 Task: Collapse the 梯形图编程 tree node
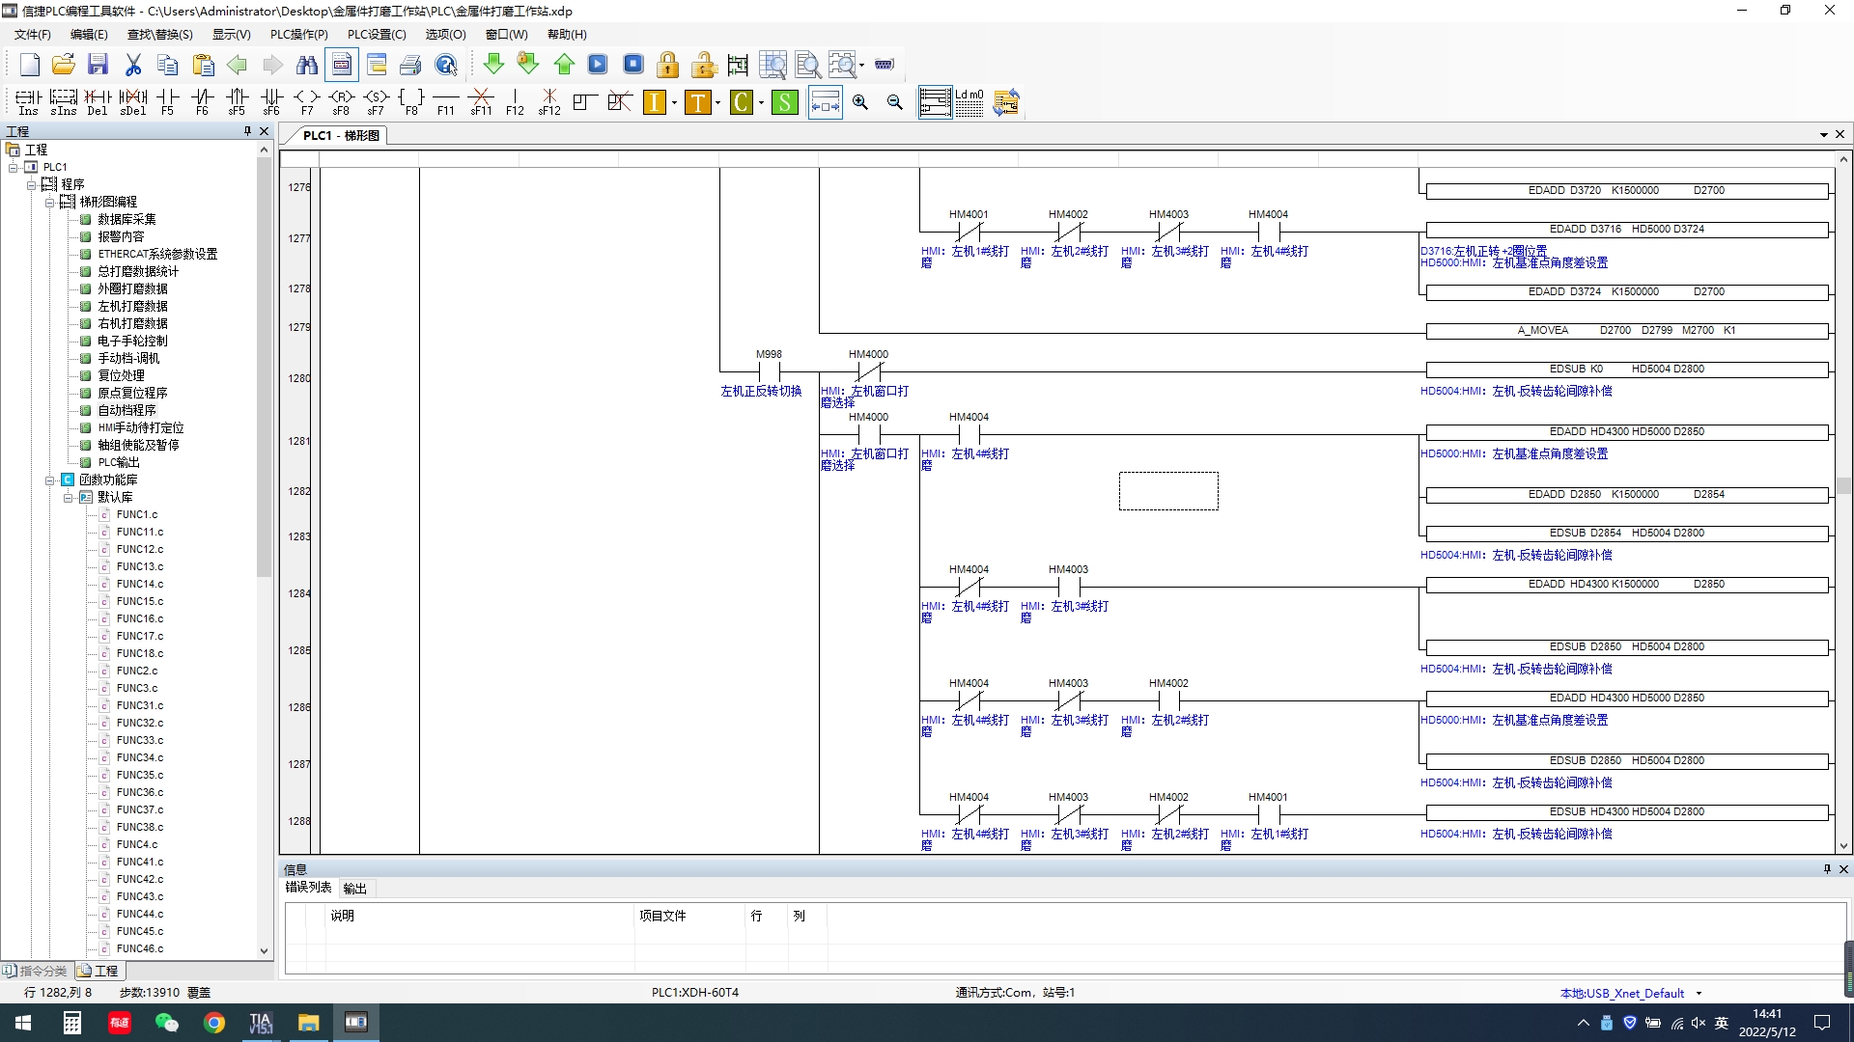click(x=50, y=202)
